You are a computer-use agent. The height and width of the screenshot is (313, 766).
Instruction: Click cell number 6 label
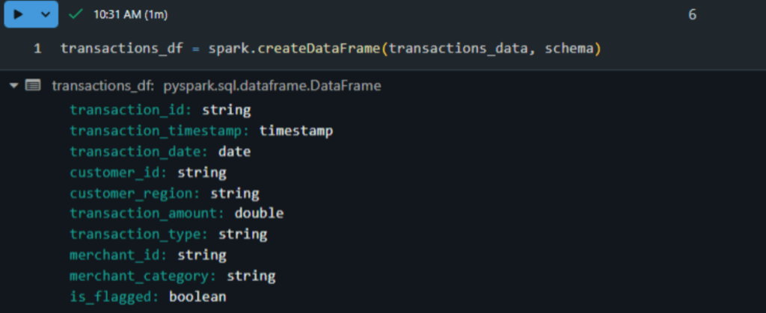click(x=692, y=15)
